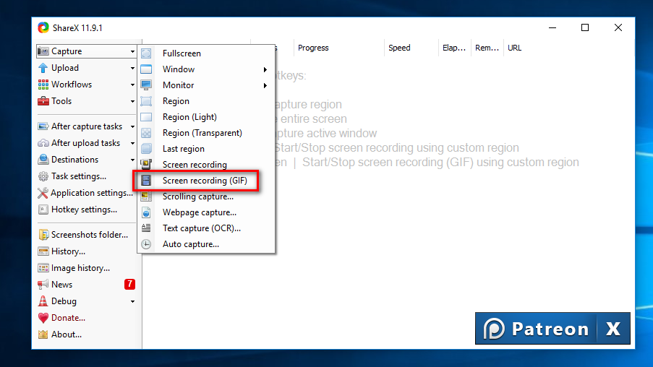The height and width of the screenshot is (367, 653).
Task: Click the Auto capture clock icon
Action: tap(146, 244)
